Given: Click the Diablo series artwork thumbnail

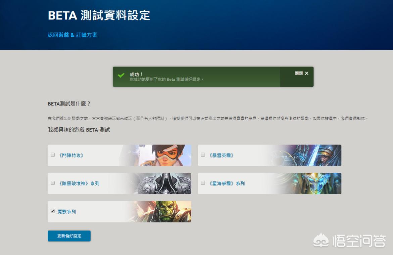Looking at the screenshot, I should 160,183.
